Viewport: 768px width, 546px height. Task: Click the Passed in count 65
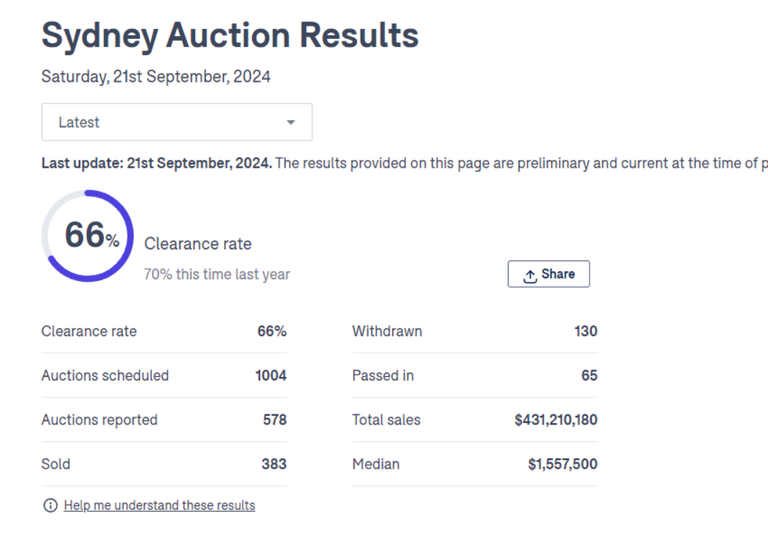pyautogui.click(x=589, y=375)
